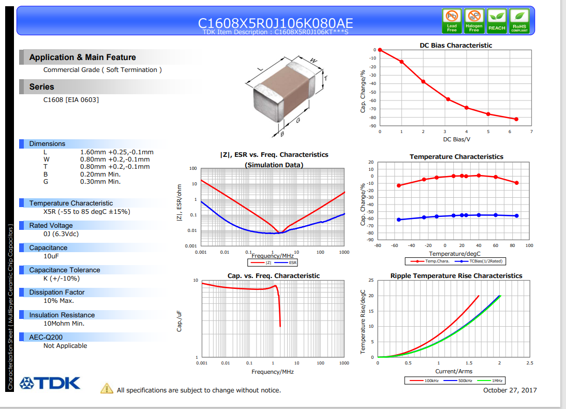Select the C1608 [EIA 0603] text
Viewport: 566px width, 409px height.
71,100
